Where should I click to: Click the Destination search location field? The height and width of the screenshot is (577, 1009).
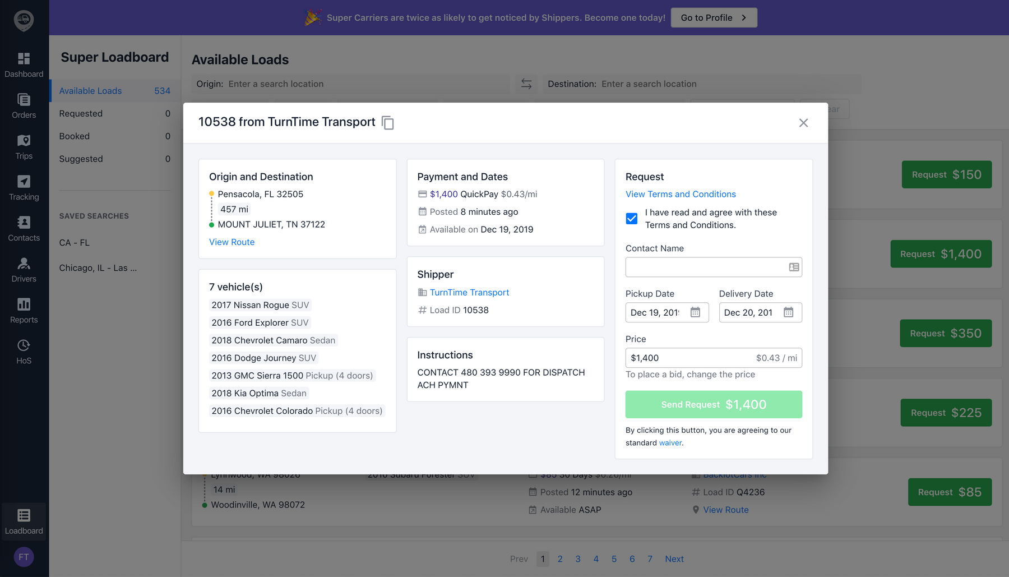702,84
